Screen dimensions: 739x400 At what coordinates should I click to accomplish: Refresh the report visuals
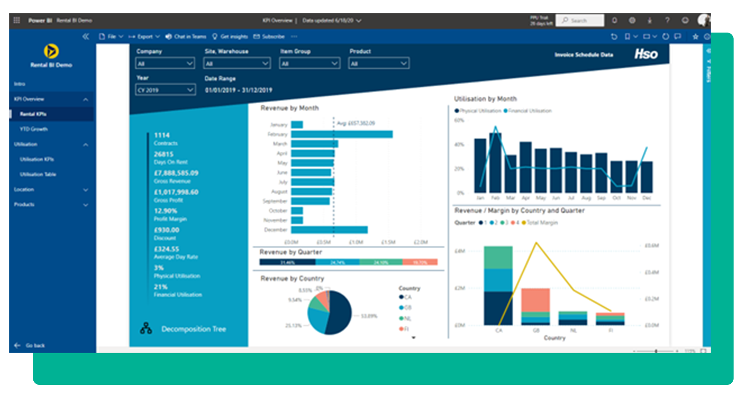(666, 36)
